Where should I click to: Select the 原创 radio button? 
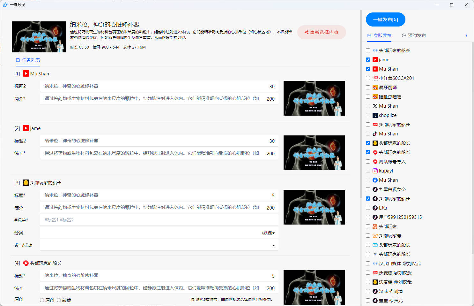(x=42, y=300)
